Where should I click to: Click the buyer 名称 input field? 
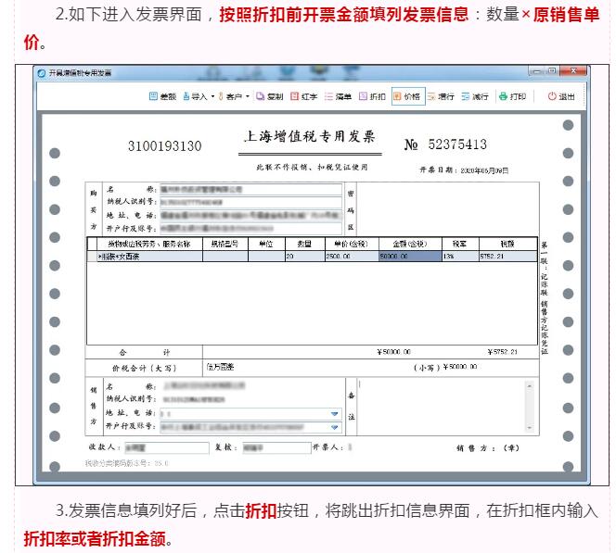250,190
